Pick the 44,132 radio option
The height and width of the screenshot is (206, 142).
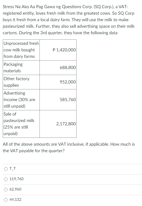6,200
